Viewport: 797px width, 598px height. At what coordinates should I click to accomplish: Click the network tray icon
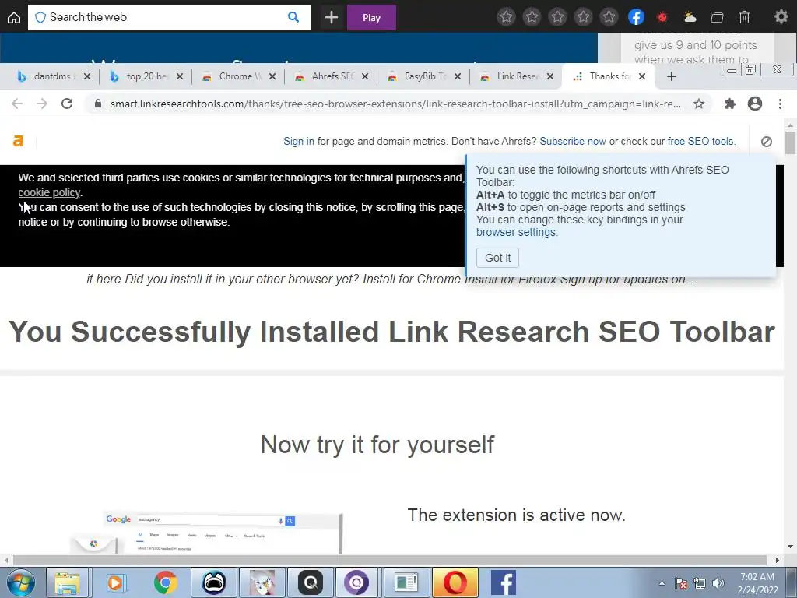(700, 583)
